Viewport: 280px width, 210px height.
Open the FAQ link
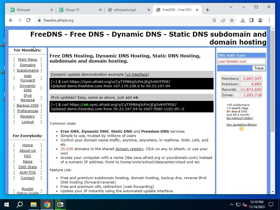(x=28, y=156)
